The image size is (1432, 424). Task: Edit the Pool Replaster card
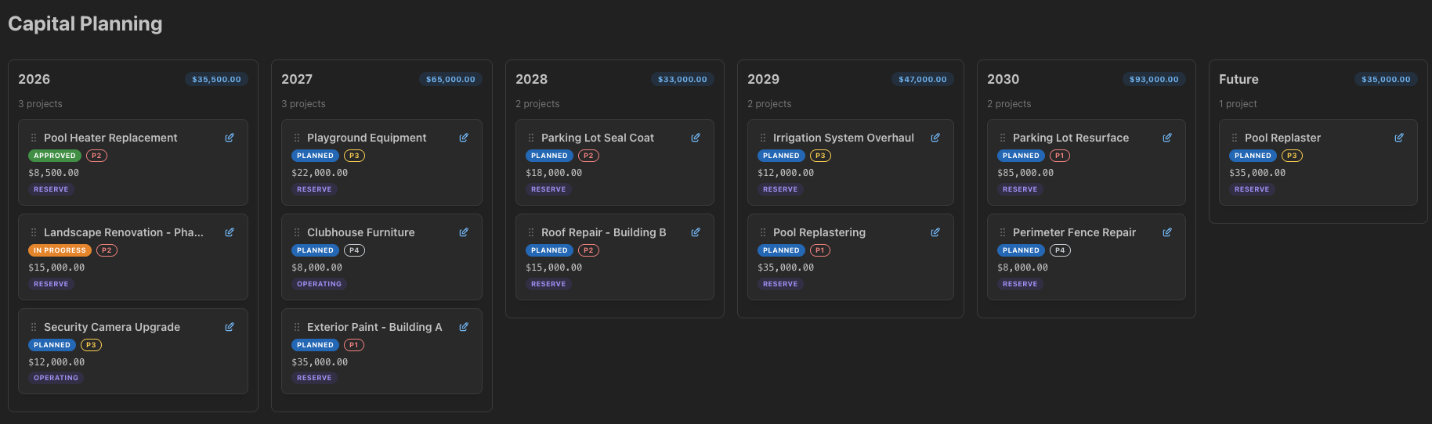(1399, 138)
